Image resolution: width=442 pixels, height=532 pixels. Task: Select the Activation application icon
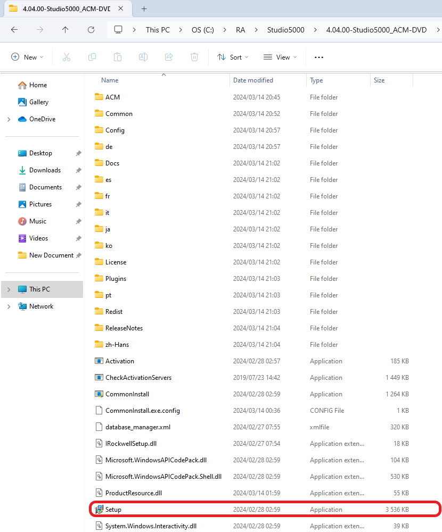tap(99, 361)
